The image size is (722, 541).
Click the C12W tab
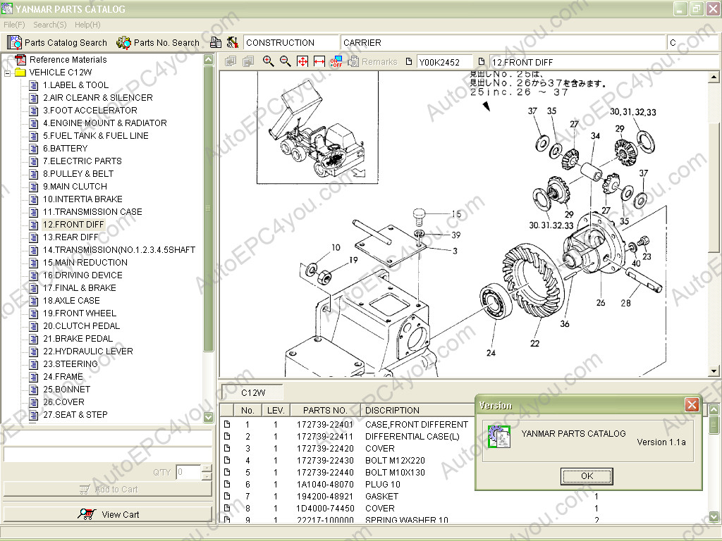pyautogui.click(x=252, y=392)
